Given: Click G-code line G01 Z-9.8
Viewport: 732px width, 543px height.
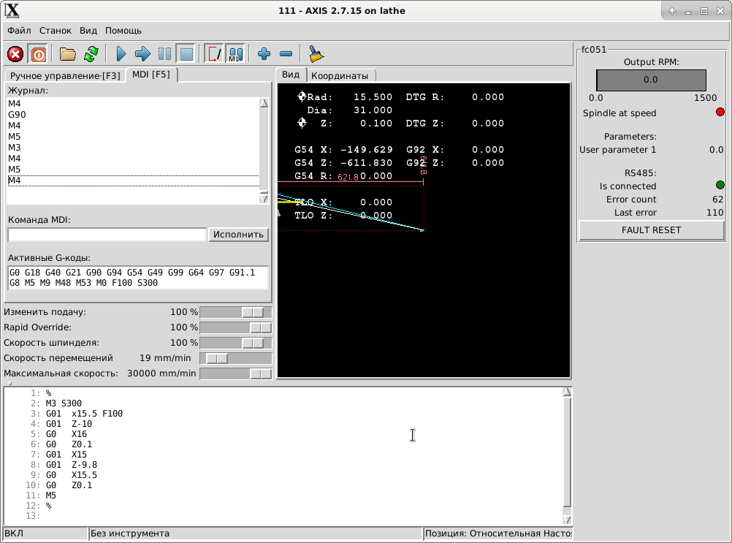Looking at the screenshot, I should coord(72,465).
